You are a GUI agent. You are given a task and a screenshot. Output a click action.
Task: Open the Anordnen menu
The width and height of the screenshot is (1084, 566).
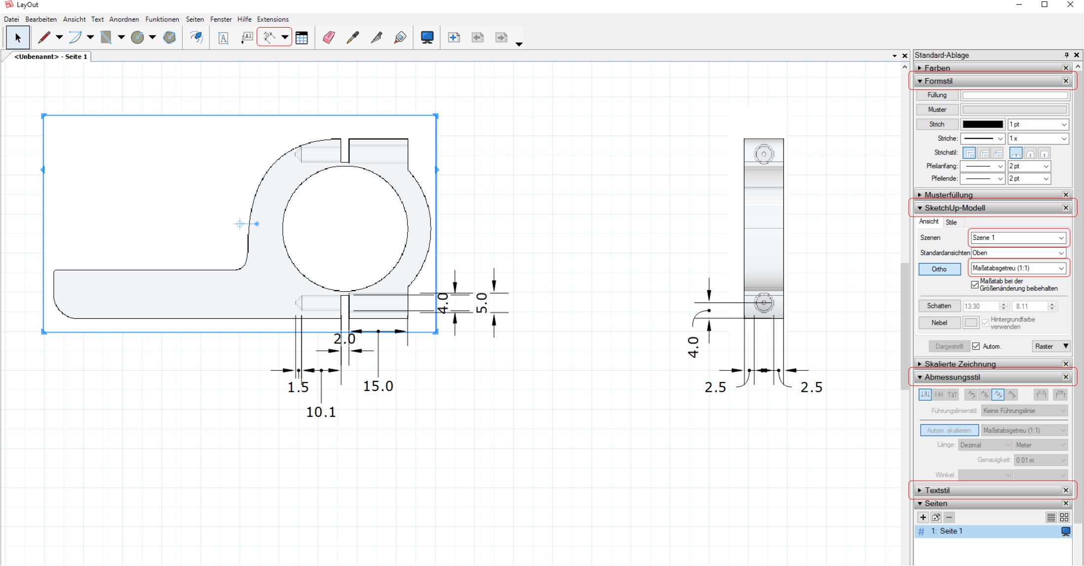[124, 19]
